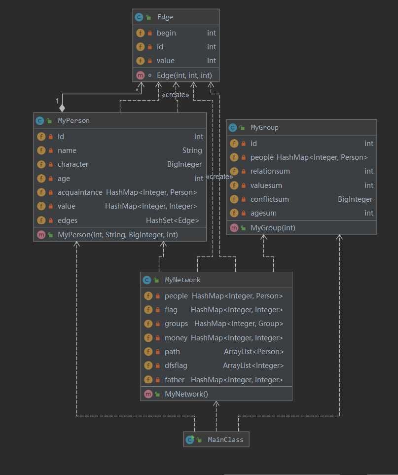
Task: Click the field icon next to dfsflag
Action: 148,366
